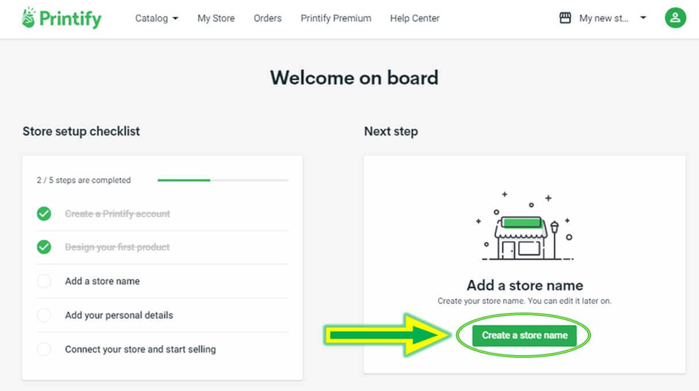Click the Printify logo
Viewport: 699px width, 391px height.
62,18
